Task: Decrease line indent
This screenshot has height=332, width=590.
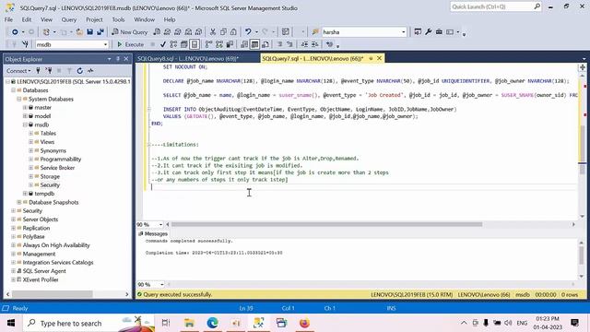Action: coord(304,44)
